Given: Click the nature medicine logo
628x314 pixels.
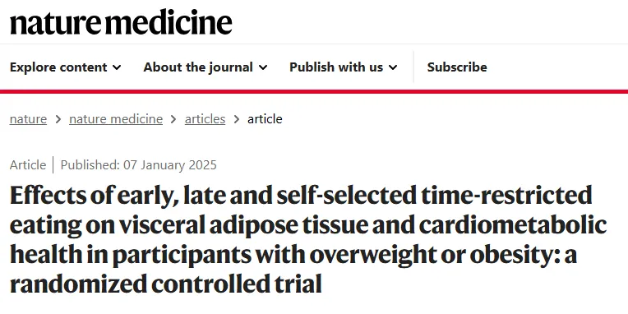Looking at the screenshot, I should tap(121, 22).
